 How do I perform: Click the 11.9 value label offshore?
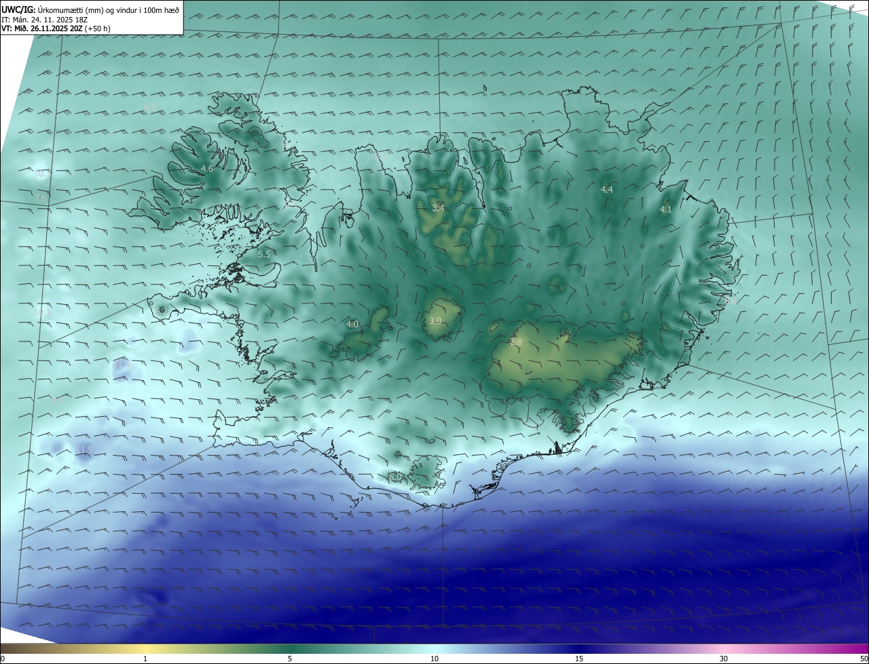click(x=84, y=449)
